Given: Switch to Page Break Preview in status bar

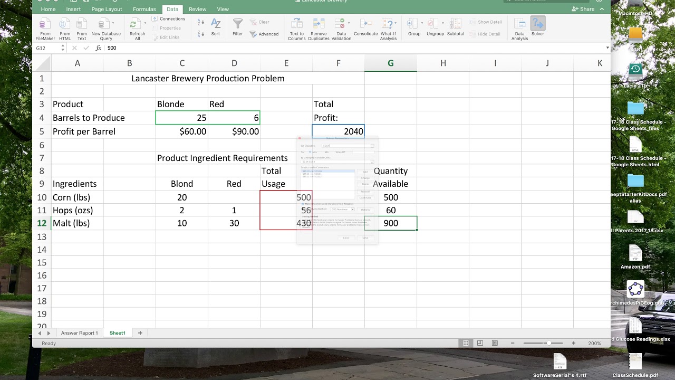Looking at the screenshot, I should [494, 343].
